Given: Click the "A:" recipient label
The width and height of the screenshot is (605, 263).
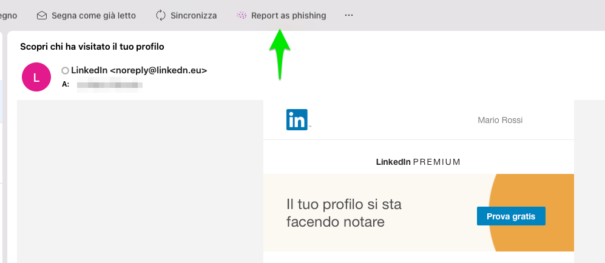Looking at the screenshot, I should 66,84.
